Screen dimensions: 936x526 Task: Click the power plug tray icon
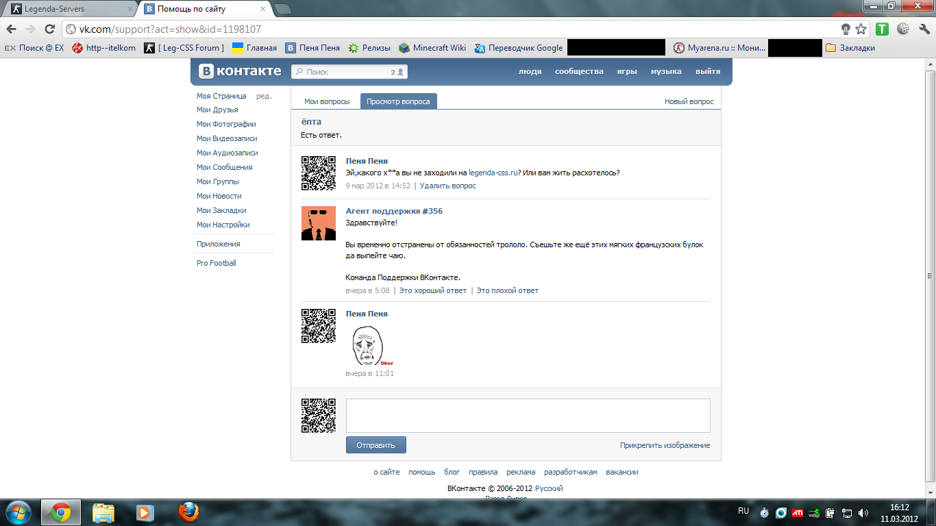coord(830,512)
